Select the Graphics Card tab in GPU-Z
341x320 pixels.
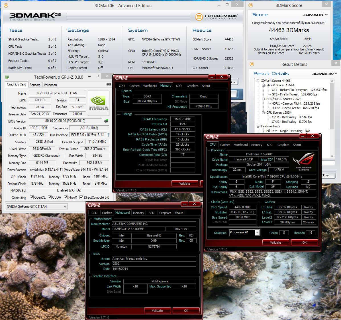pos(17,84)
